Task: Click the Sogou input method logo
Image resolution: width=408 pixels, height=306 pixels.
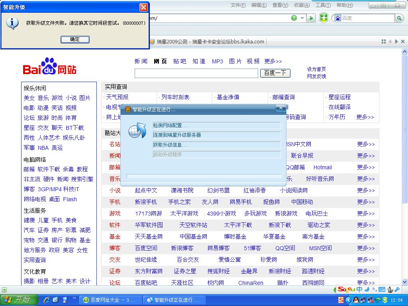Action: (x=346, y=289)
